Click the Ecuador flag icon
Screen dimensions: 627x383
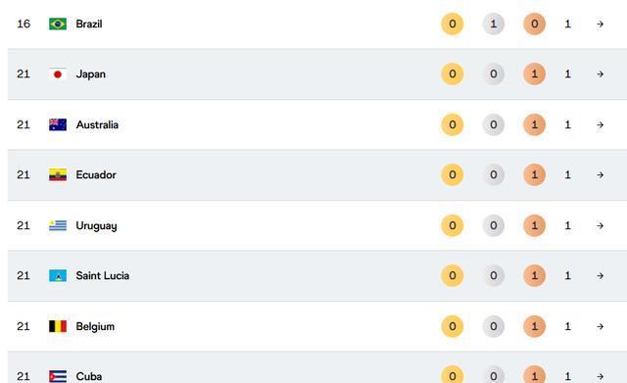coord(58,174)
